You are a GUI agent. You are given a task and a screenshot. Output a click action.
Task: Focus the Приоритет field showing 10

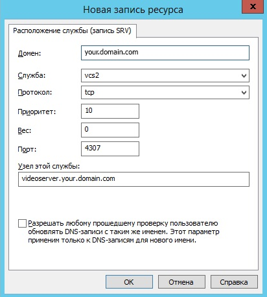pyautogui.click(x=110, y=111)
